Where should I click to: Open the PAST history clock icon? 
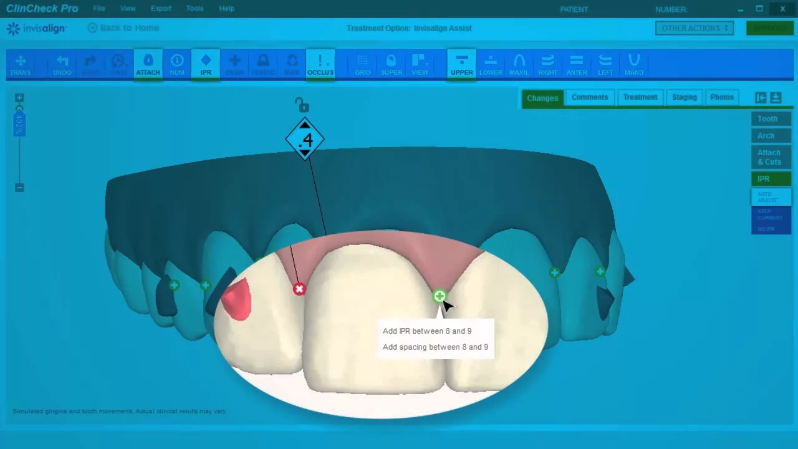pyautogui.click(x=118, y=64)
